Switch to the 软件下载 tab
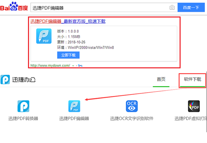The height and width of the screenshot is (143, 207). (x=192, y=80)
